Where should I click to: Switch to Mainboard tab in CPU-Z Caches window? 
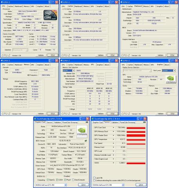78,6
